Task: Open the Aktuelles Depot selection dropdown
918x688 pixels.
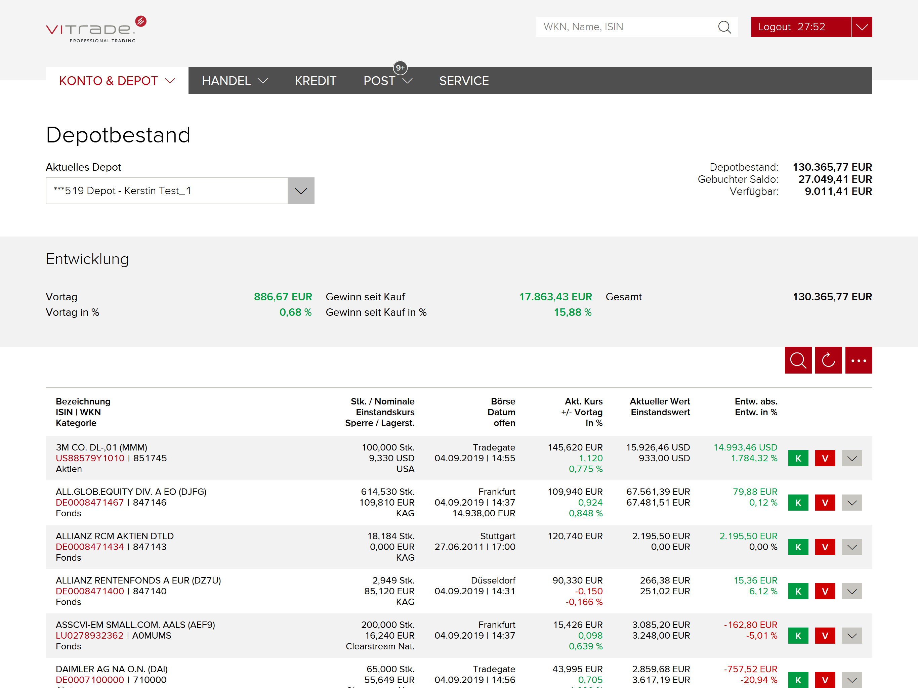Action: pyautogui.click(x=301, y=191)
